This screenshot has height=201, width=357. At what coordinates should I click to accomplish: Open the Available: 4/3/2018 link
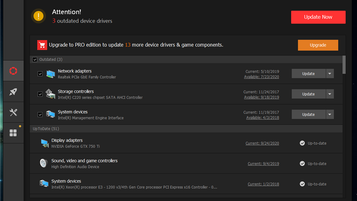coord(263,118)
